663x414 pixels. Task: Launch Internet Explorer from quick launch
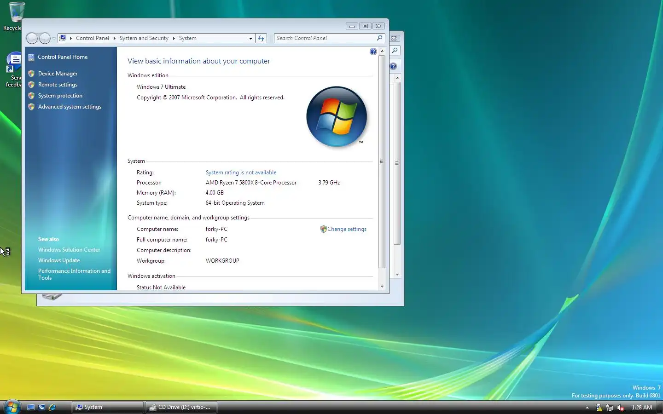(52, 408)
